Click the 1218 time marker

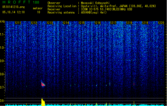click(x=129, y=23)
